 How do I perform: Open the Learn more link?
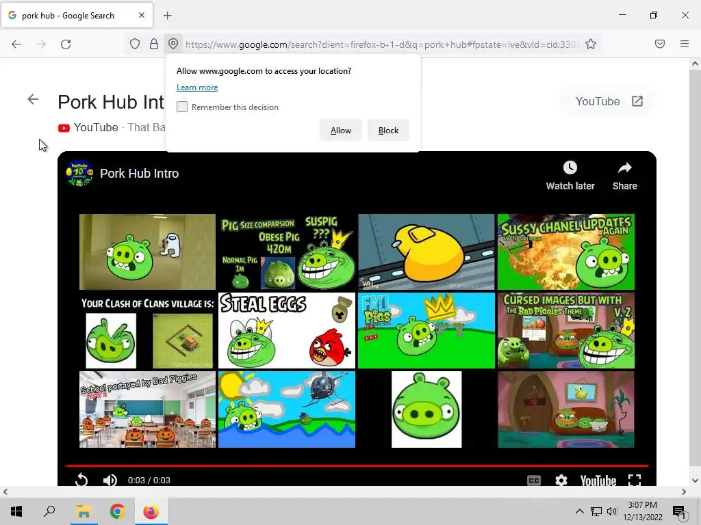197,87
